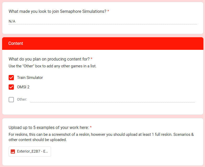Viewport: 205px width, 167px height.
Task: Click the red check mark inside the OMSI 2 box
Action: pyautogui.click(x=11, y=87)
